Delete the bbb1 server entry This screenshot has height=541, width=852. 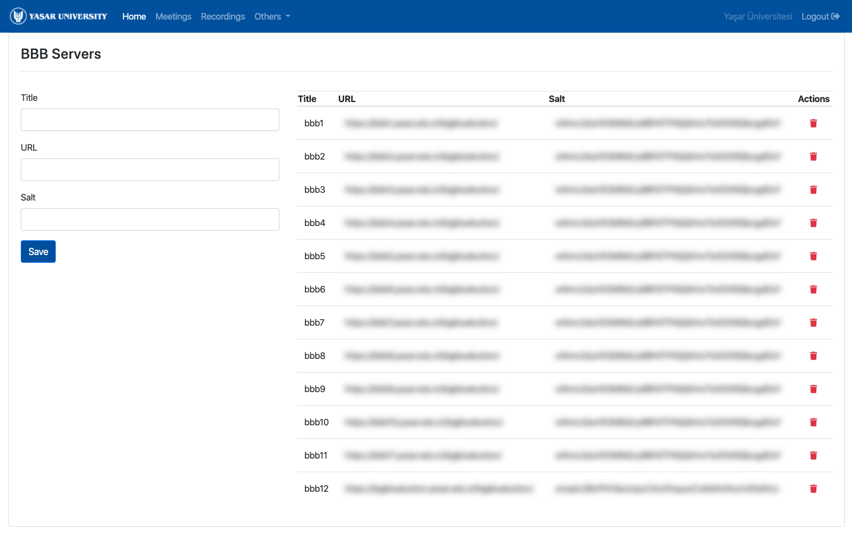813,123
